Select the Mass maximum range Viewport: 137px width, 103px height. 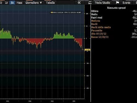(x=19, y=3)
